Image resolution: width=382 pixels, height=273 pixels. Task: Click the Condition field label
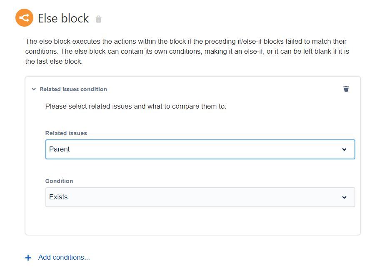coord(59,181)
